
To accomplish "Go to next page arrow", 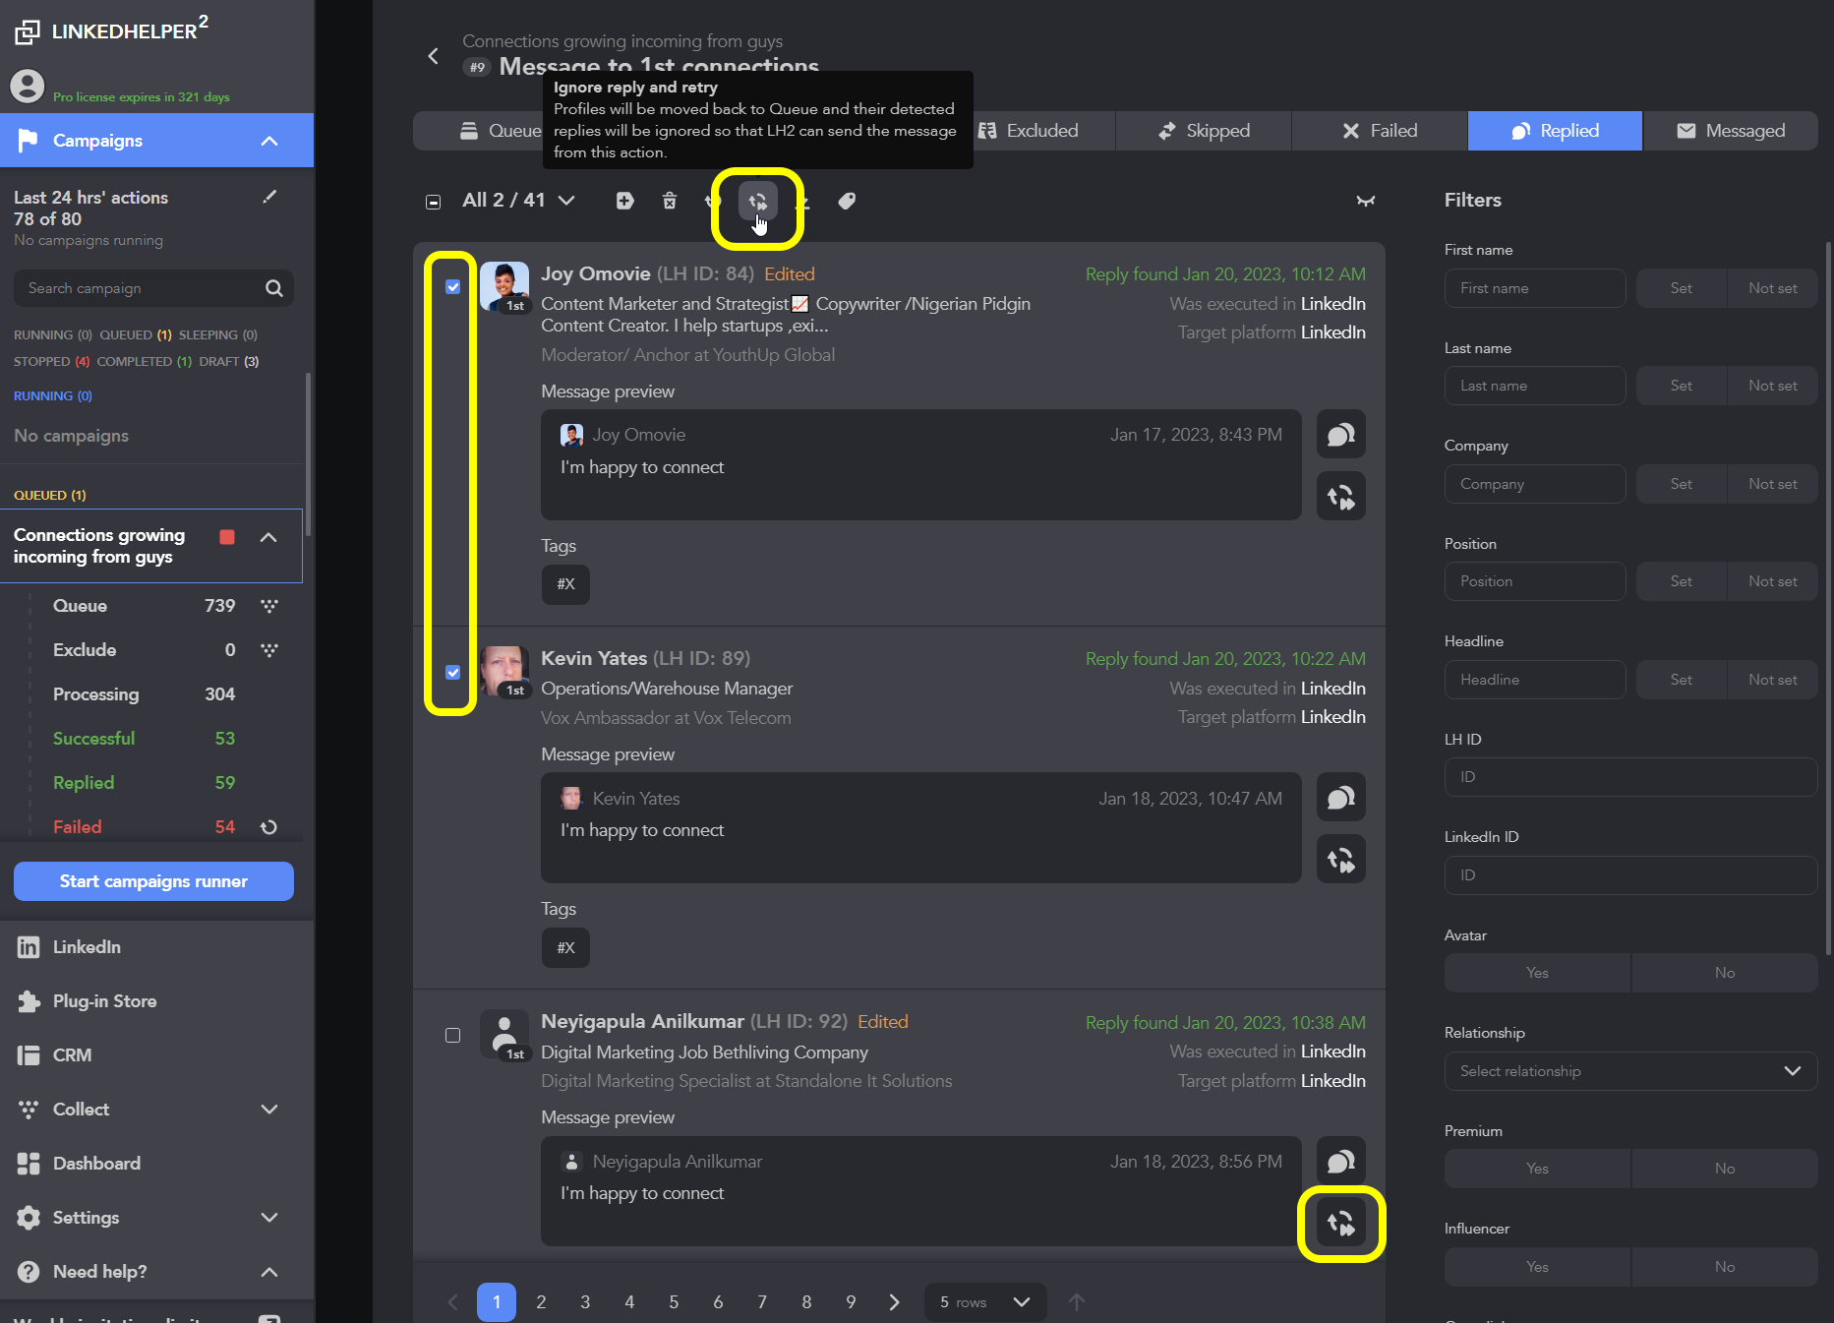I will pyautogui.click(x=894, y=1302).
